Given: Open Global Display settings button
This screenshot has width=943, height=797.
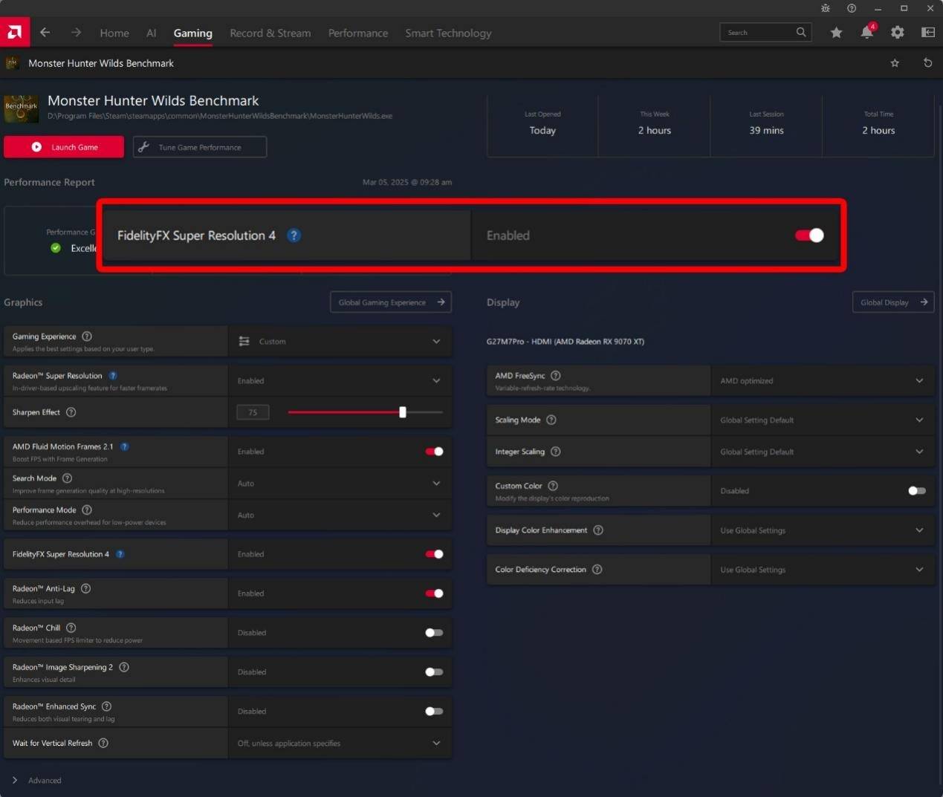Looking at the screenshot, I should pyautogui.click(x=893, y=302).
